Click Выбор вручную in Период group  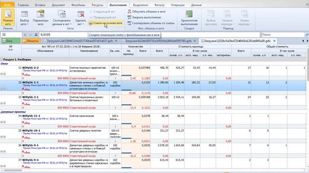[211, 18]
